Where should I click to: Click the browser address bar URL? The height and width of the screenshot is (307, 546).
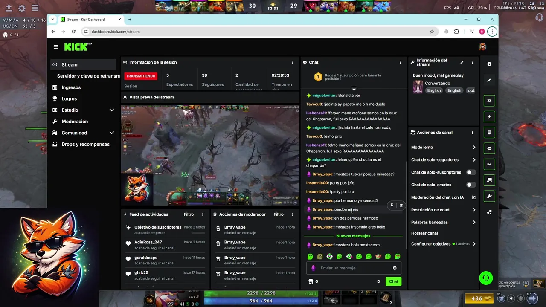pyautogui.click(x=116, y=32)
